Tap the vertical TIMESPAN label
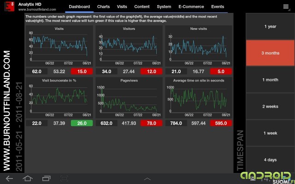This screenshot has height=184, width=295. [240, 150]
